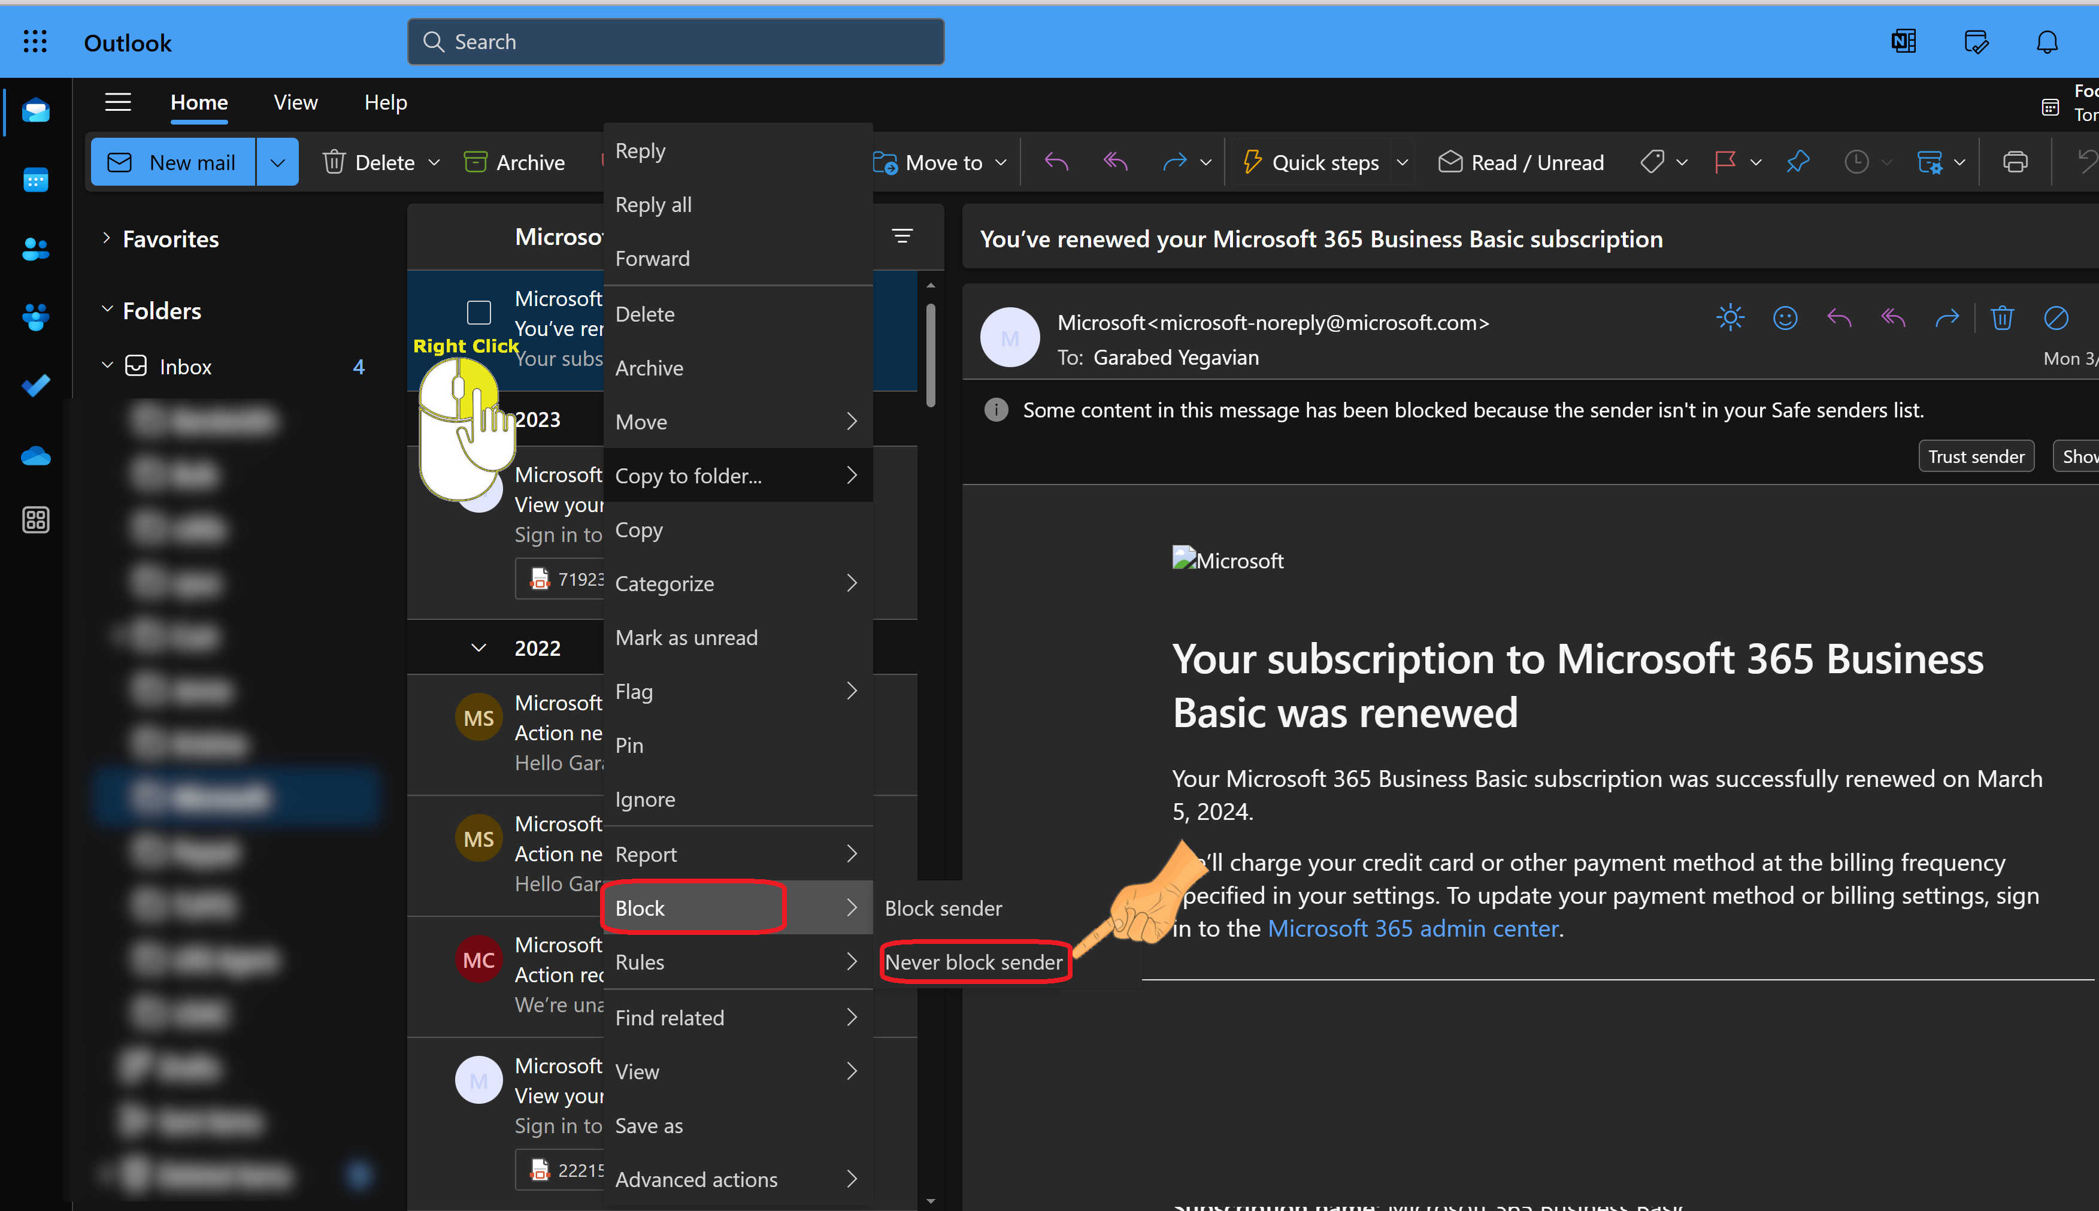Open Delete dropdown arrow
Viewport: 2099px width, 1211px height.
[x=434, y=162]
